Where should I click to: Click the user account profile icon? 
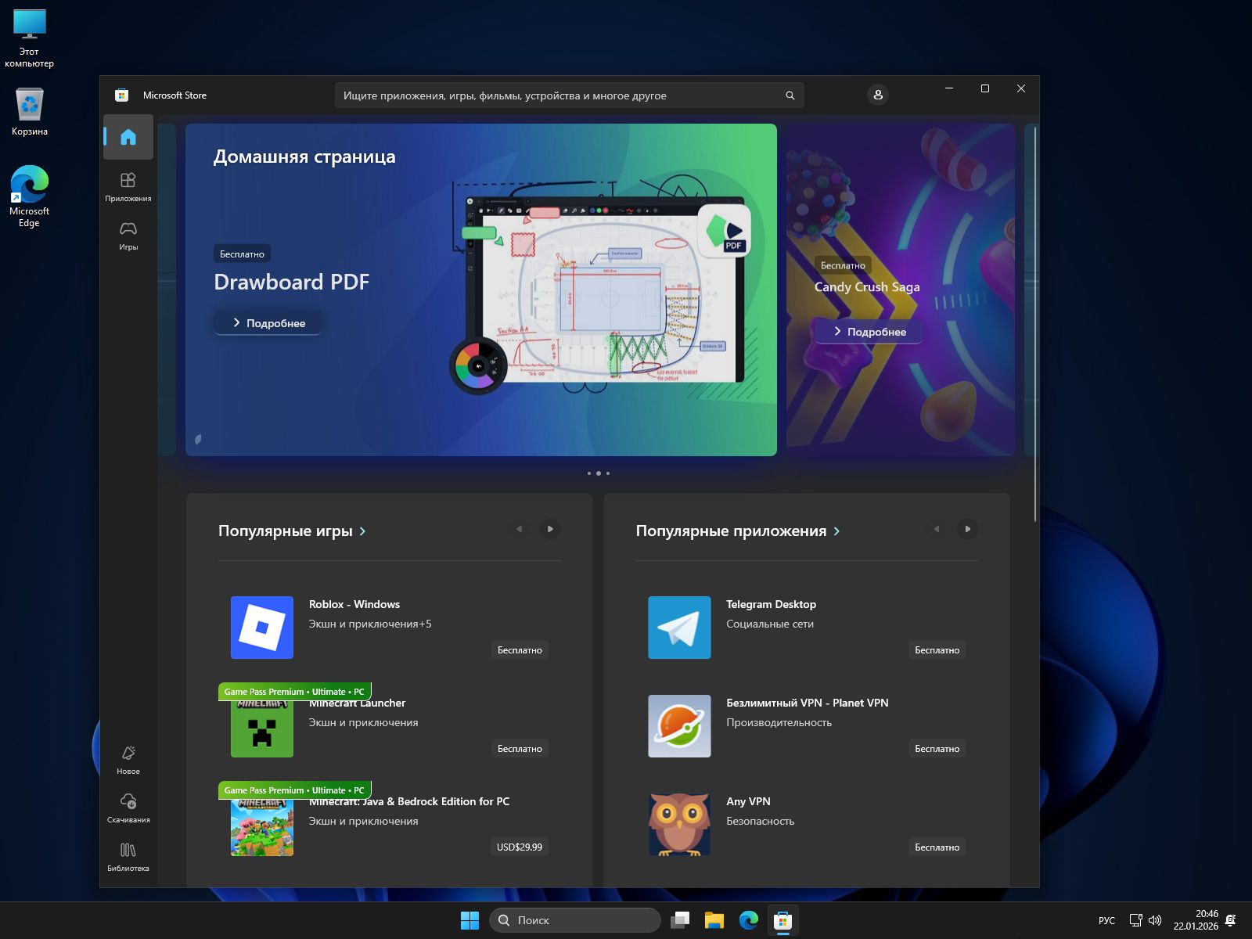tap(878, 95)
